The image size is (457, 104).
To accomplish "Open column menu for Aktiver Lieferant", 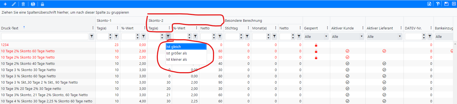I will click(x=401, y=28).
